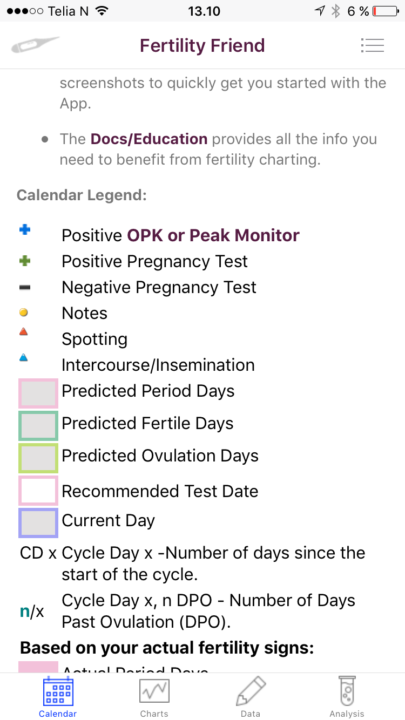Image resolution: width=405 pixels, height=720 pixels.
Task: Tap the thermometer logo icon
Action: 35,45
